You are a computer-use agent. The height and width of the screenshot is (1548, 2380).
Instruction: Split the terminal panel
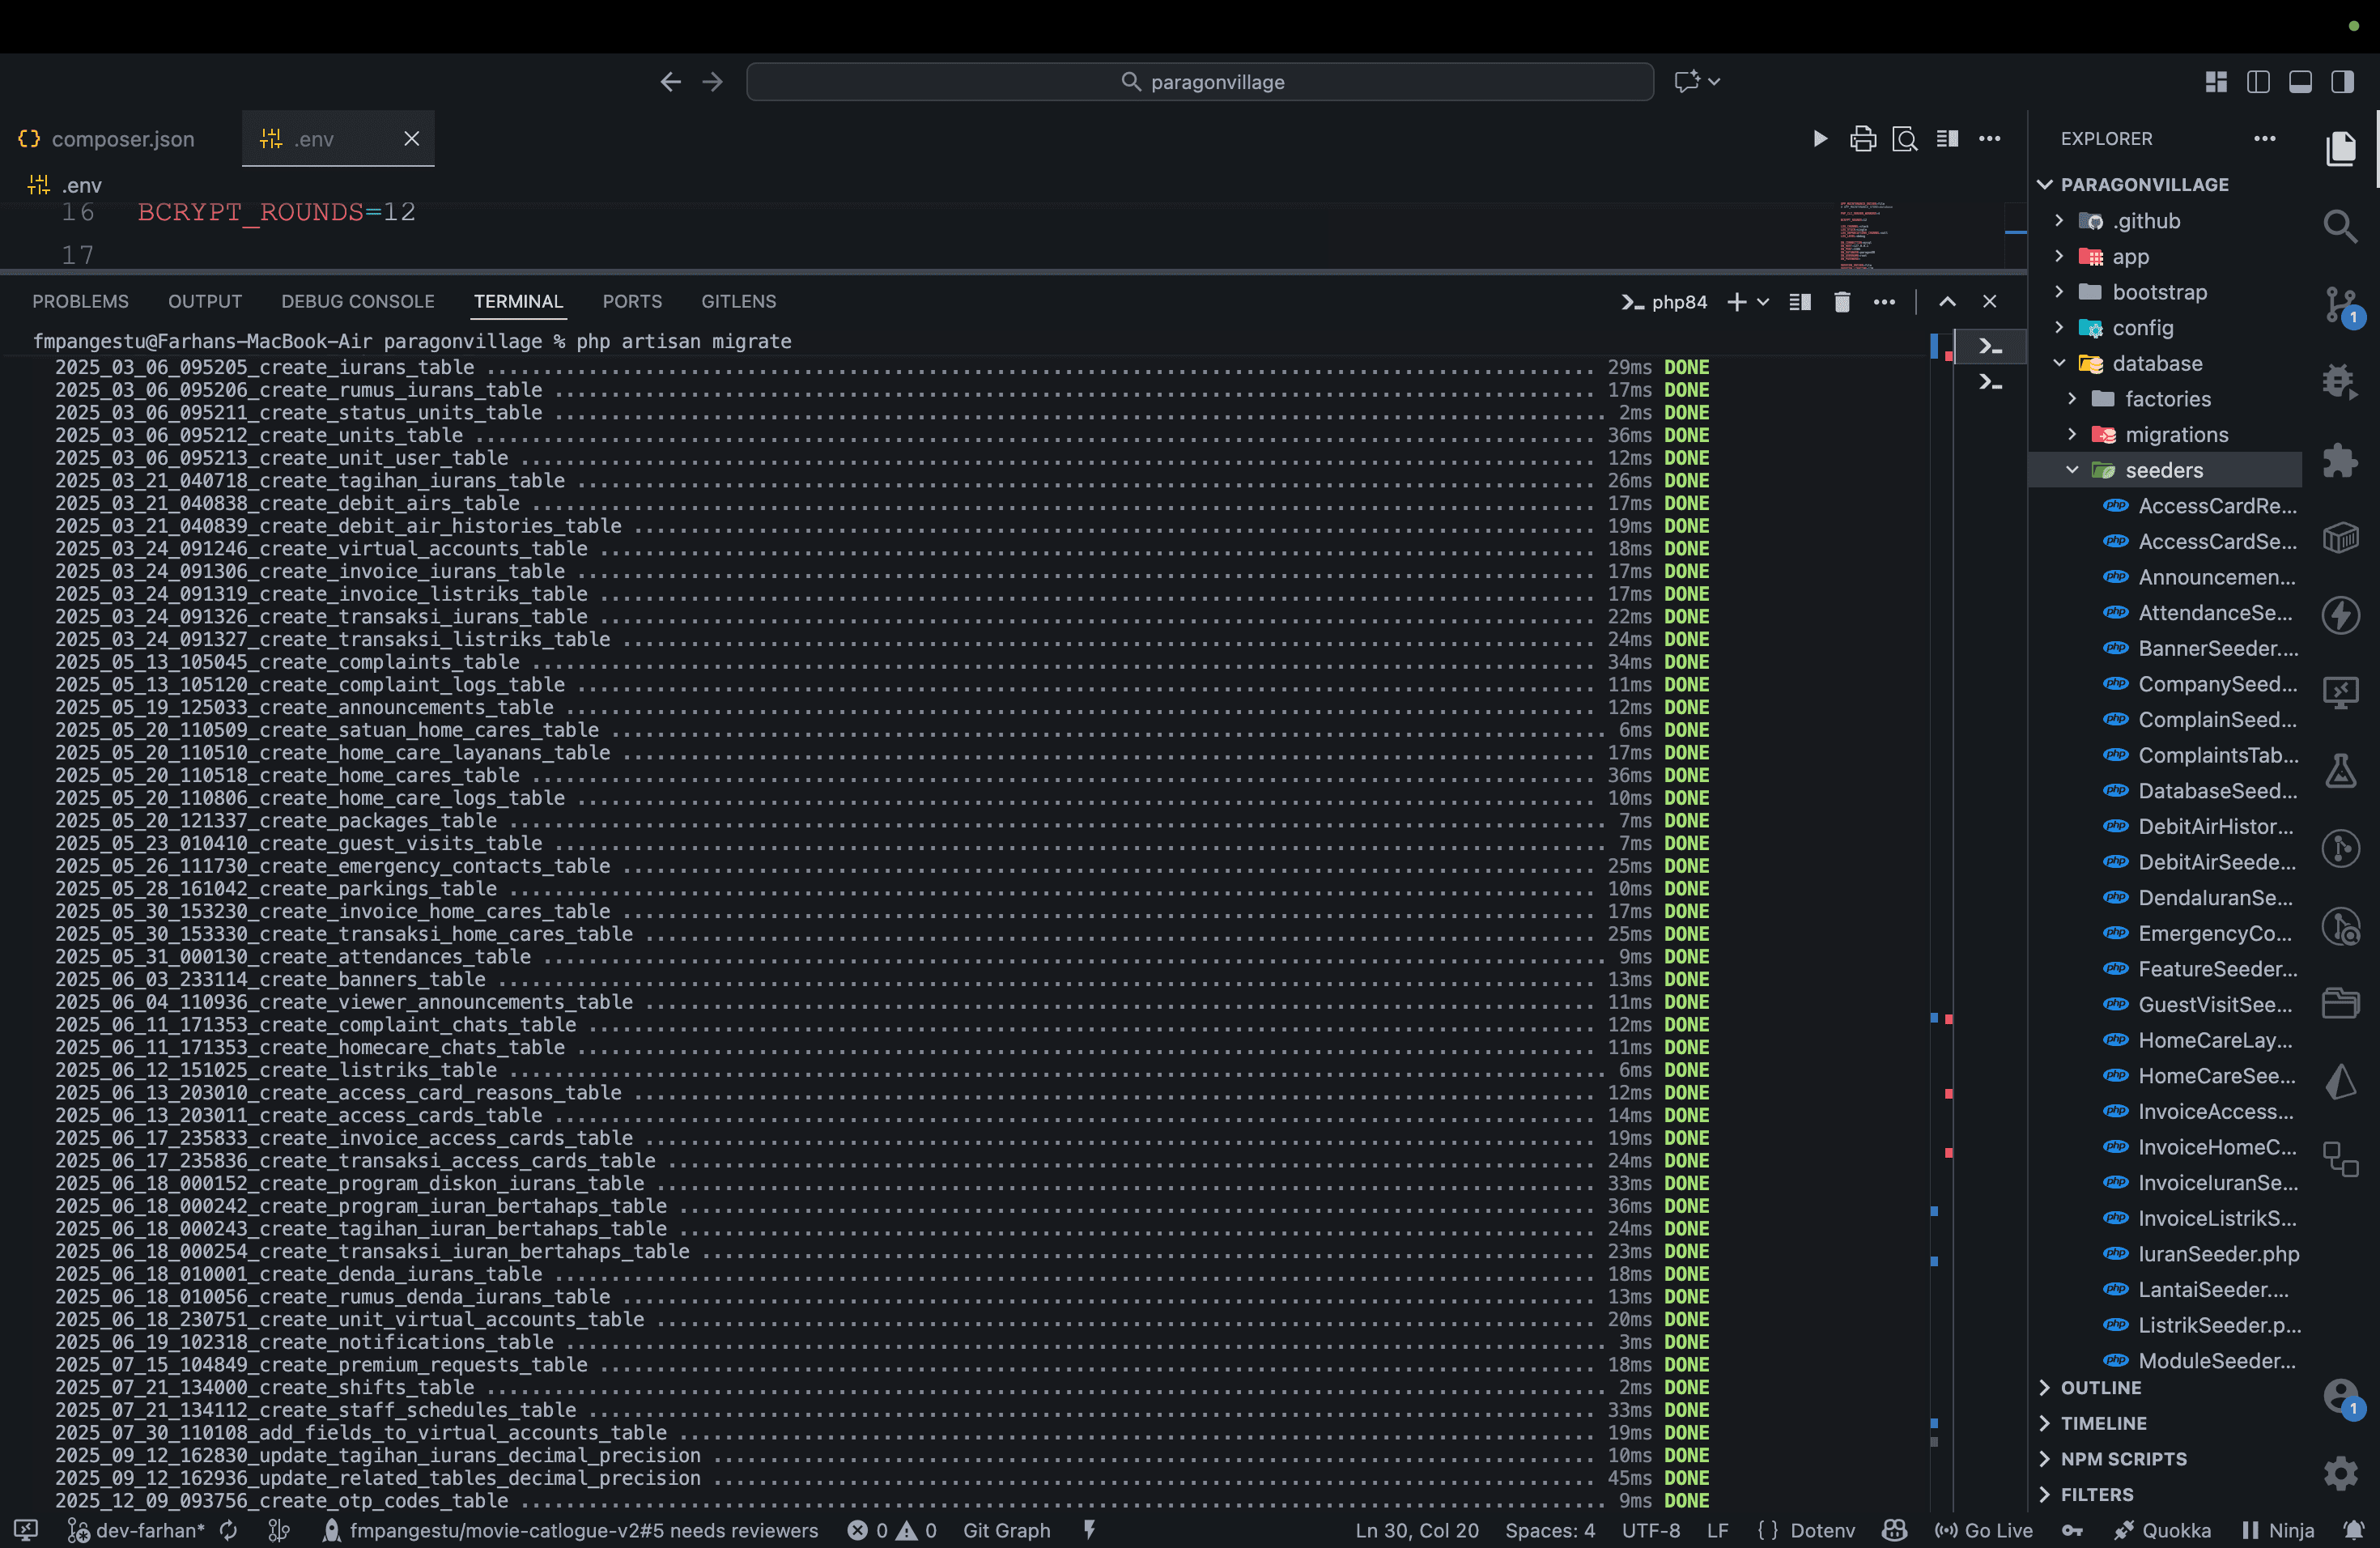tap(1800, 302)
